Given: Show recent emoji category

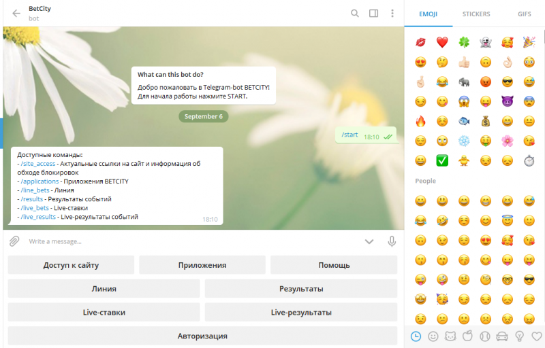Looking at the screenshot, I should coord(416,336).
